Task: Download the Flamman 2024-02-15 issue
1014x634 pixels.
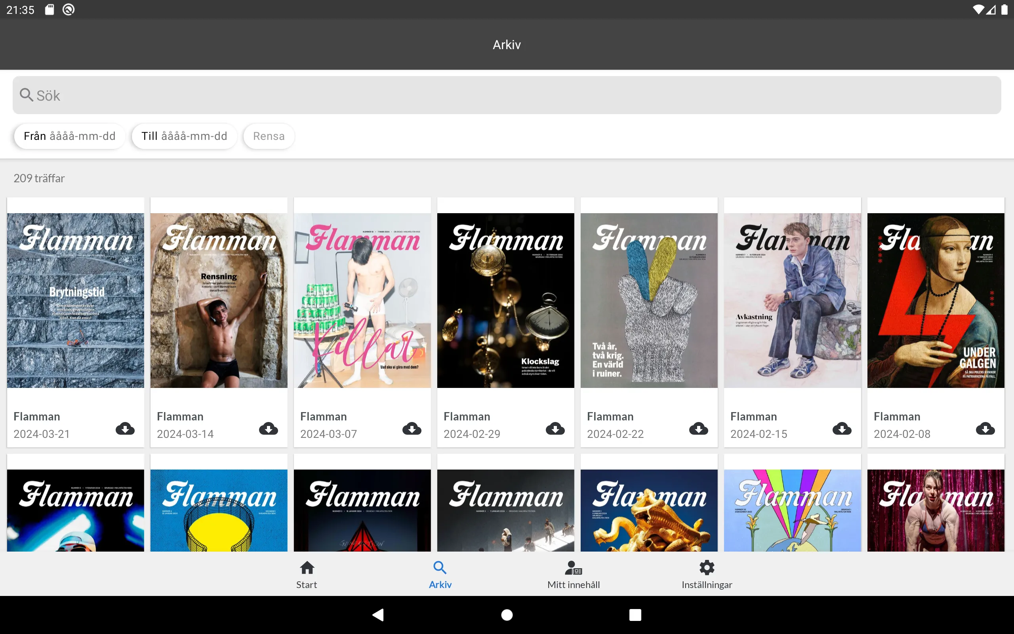Action: (x=842, y=428)
